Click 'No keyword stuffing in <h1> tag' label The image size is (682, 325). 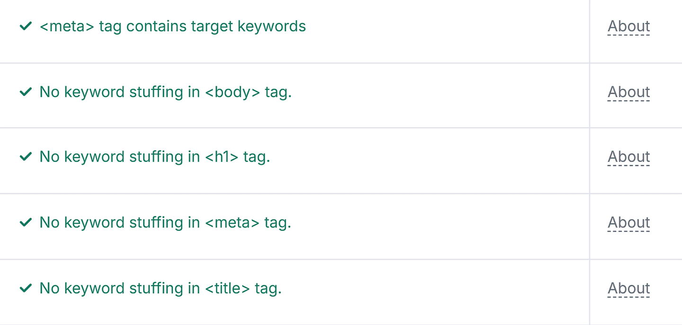(154, 157)
